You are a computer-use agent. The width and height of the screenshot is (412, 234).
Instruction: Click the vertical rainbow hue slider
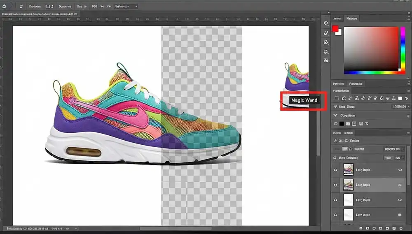point(403,49)
